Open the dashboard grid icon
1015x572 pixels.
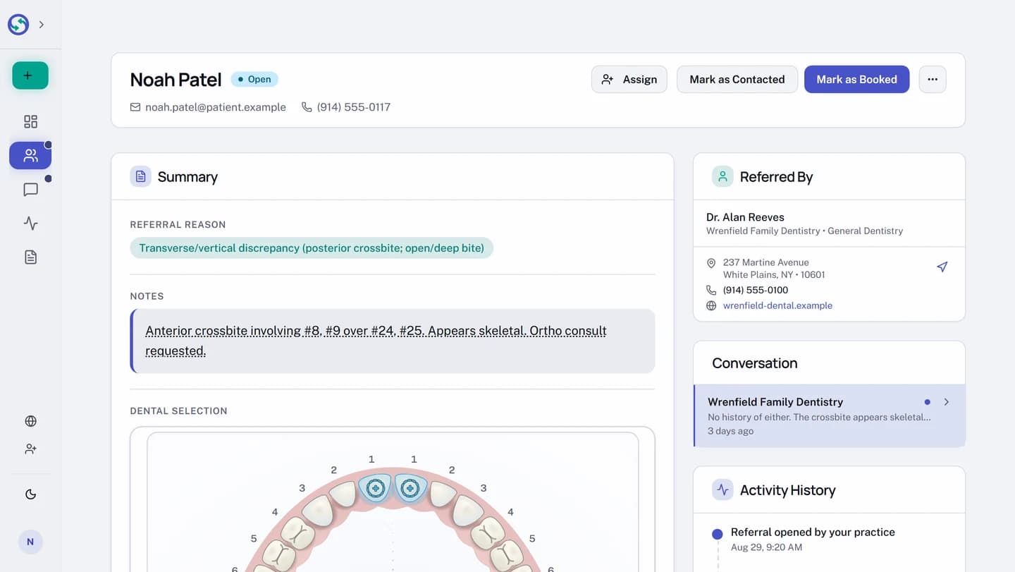point(30,121)
